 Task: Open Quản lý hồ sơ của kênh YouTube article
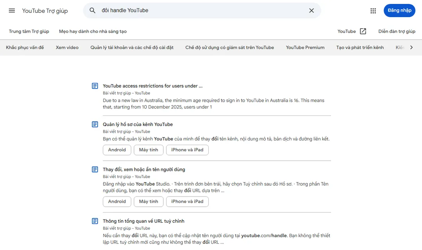coord(138,124)
